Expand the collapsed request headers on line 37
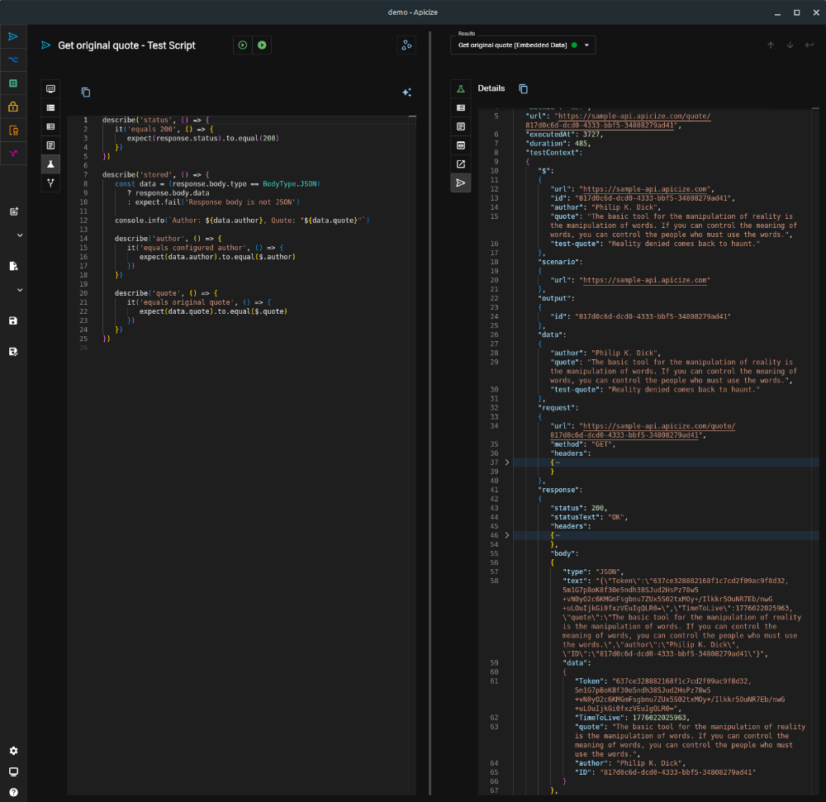Image resolution: width=826 pixels, height=802 pixels. [507, 463]
